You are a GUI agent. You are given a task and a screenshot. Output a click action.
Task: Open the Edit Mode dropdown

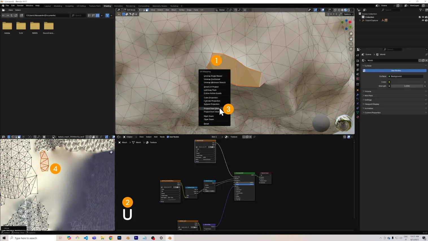click(130, 10)
